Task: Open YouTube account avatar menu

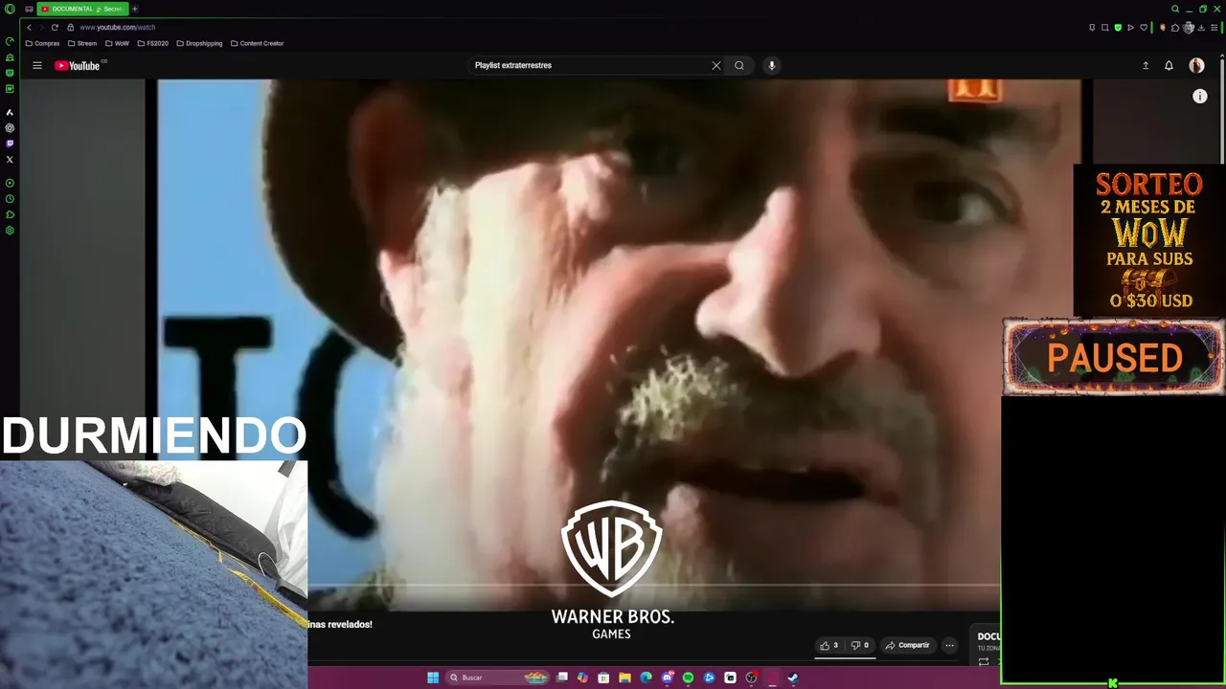Action: coord(1196,65)
